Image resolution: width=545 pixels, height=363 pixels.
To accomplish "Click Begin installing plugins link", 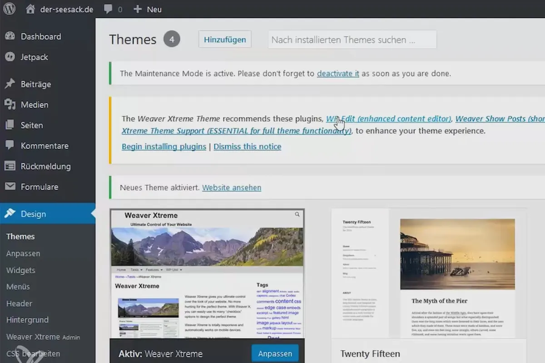I will click(x=164, y=147).
